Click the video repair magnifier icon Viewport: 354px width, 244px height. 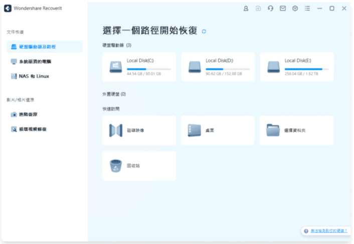(x=14, y=129)
